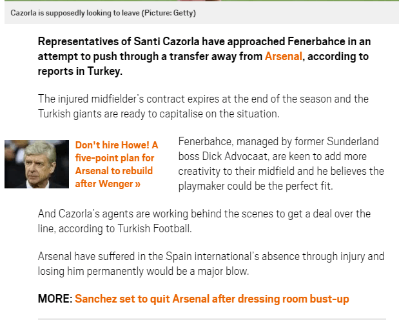Open "Don't hire Howe!" five-point plan link

coord(117,165)
